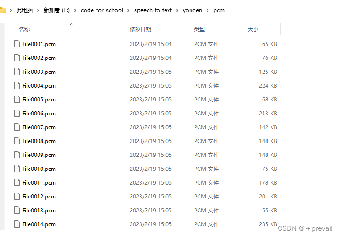Click File0012.pcm file icon
The width and height of the screenshot is (339, 236).
[x=17, y=196]
